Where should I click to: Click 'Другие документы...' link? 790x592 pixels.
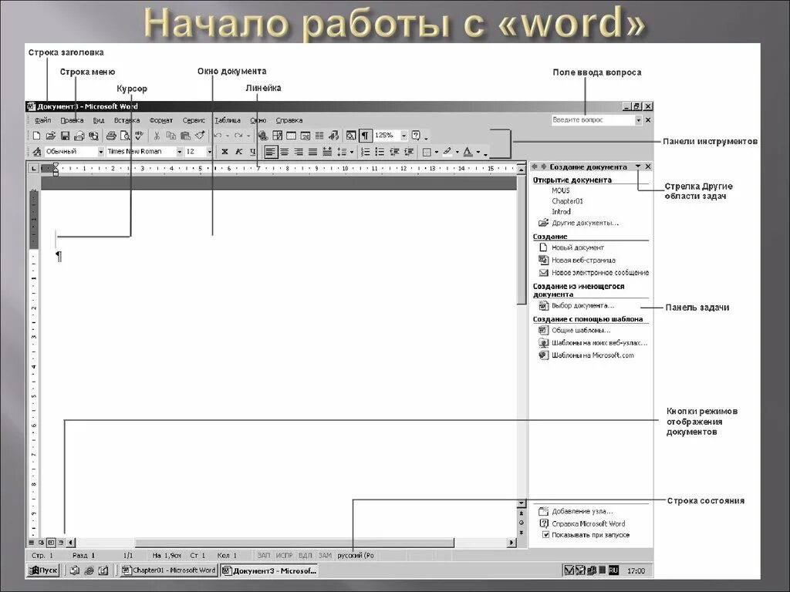(585, 223)
